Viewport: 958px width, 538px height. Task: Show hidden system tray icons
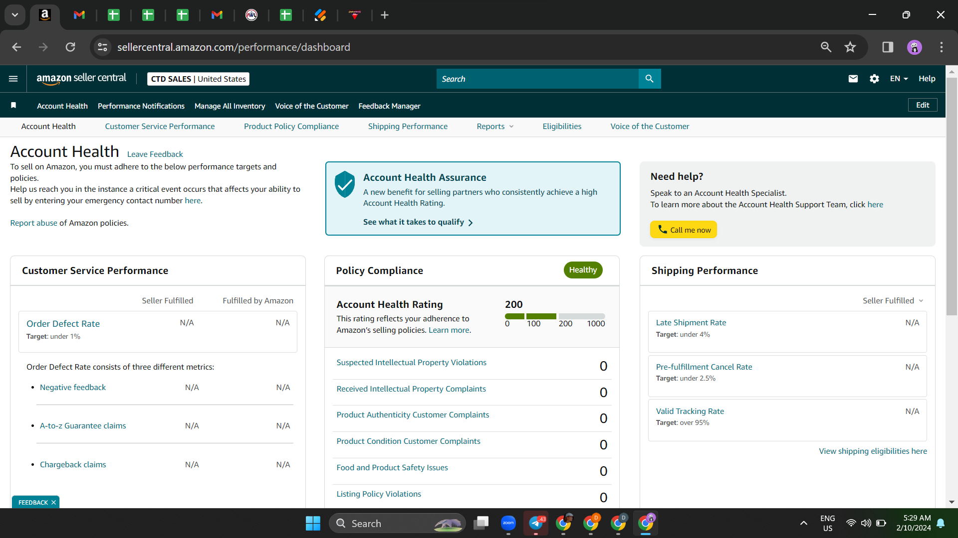(x=803, y=523)
